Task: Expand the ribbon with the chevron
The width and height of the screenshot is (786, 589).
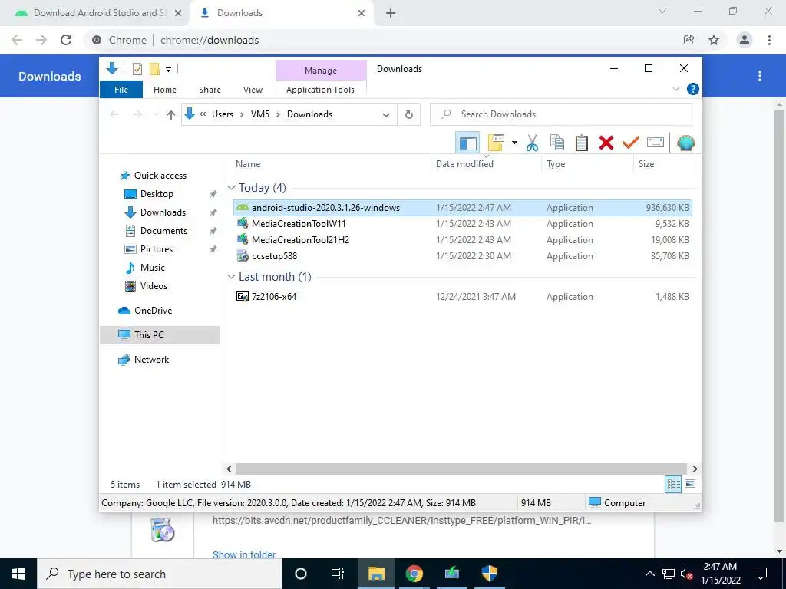Action: [x=675, y=89]
